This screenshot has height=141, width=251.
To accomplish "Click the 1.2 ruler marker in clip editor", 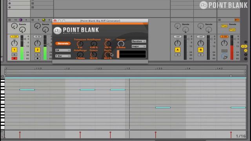I will [67, 69].
